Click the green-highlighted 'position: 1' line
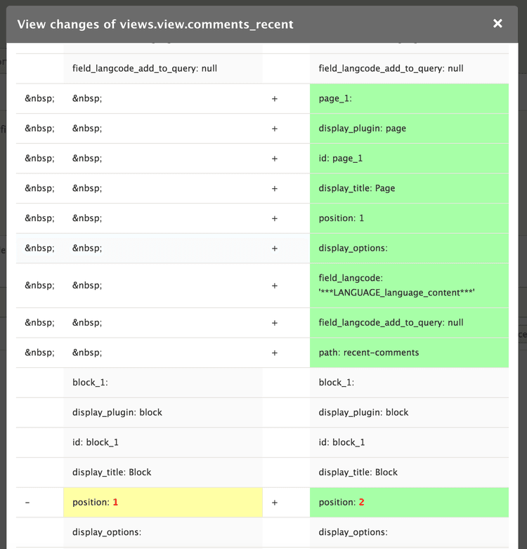The width and height of the screenshot is (527, 549). tap(409, 218)
